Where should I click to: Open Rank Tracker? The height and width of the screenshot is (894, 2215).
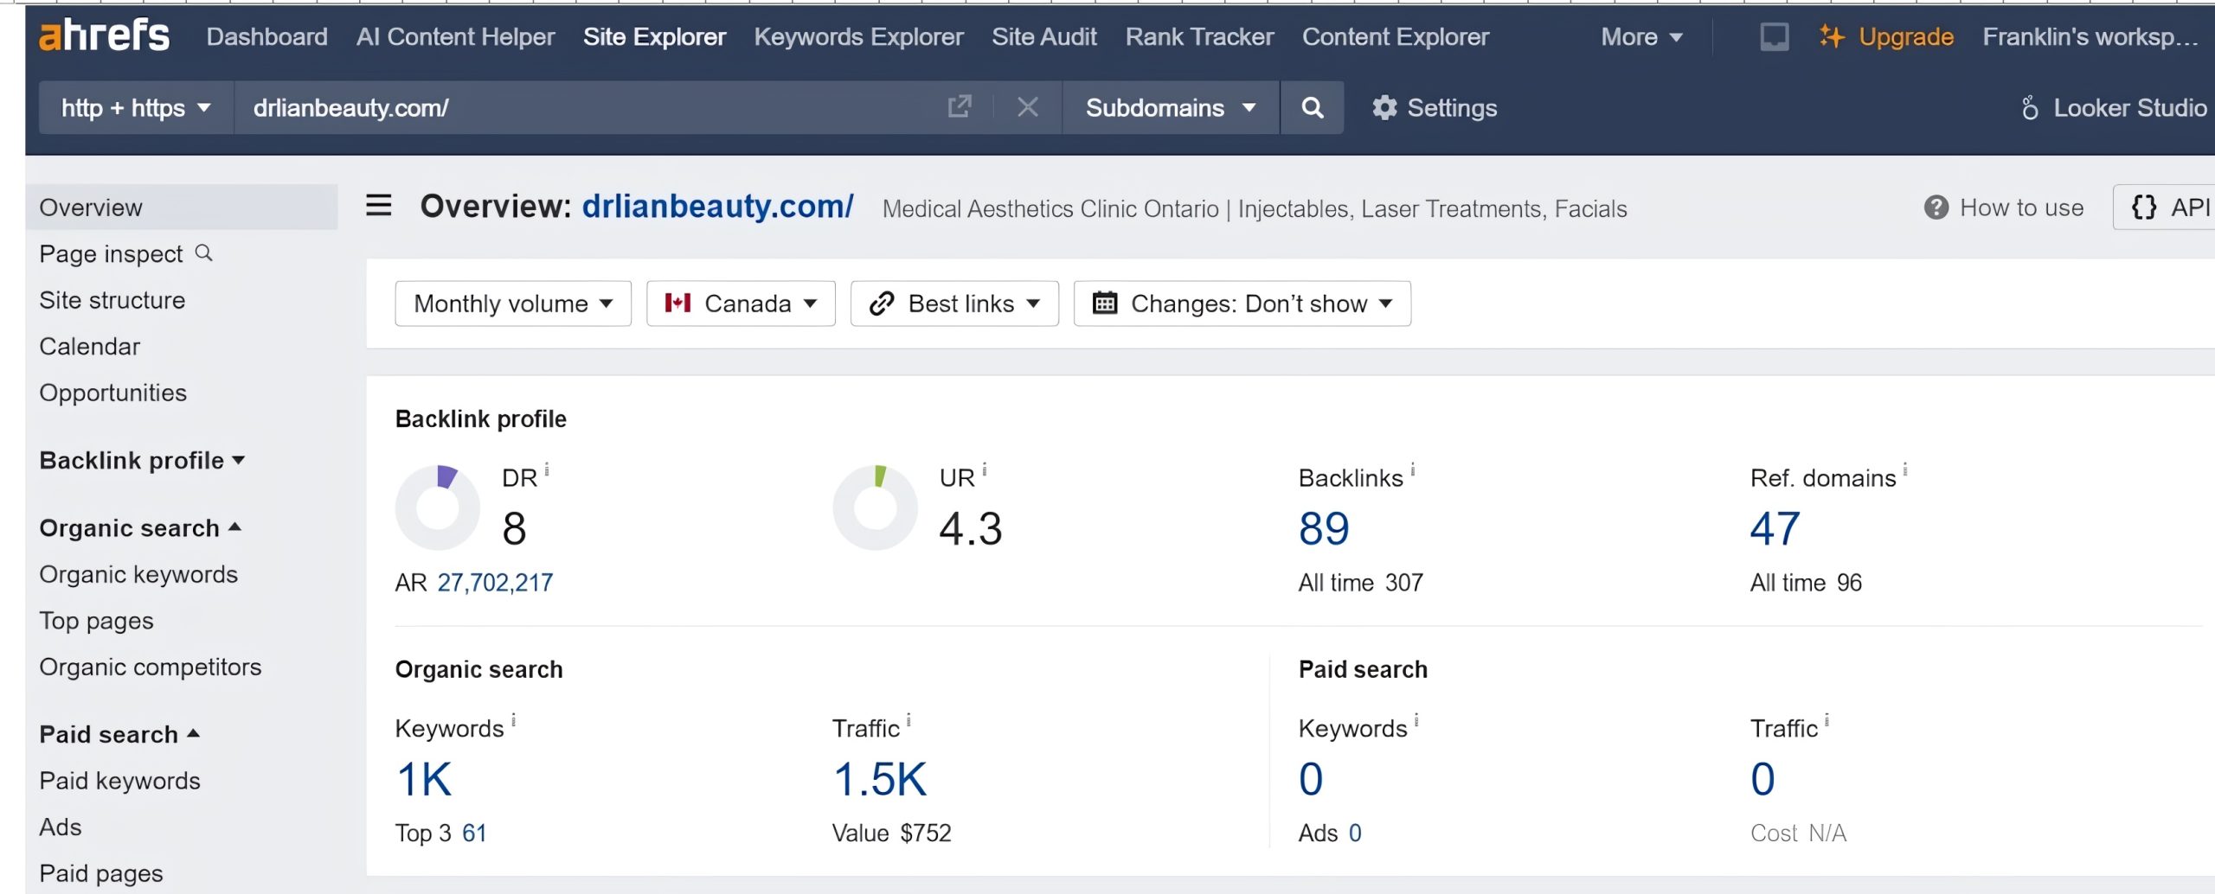pos(1199,36)
